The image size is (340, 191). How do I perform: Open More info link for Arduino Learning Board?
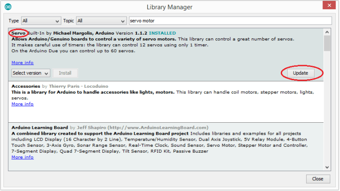point(23,157)
